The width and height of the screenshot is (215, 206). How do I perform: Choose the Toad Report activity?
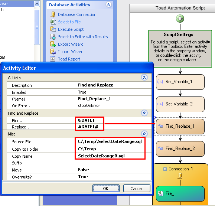(69, 59)
